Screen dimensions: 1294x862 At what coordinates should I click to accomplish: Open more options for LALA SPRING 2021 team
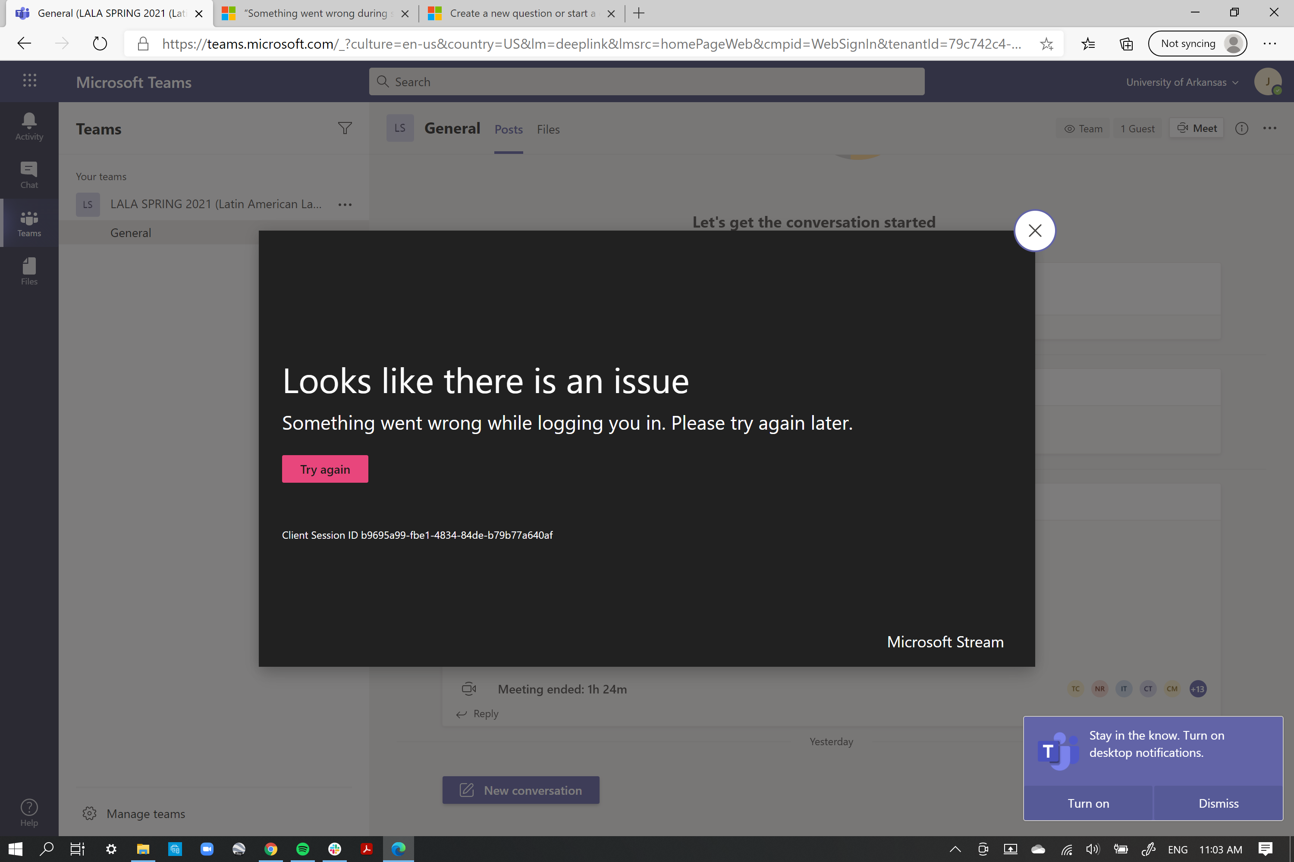(345, 204)
